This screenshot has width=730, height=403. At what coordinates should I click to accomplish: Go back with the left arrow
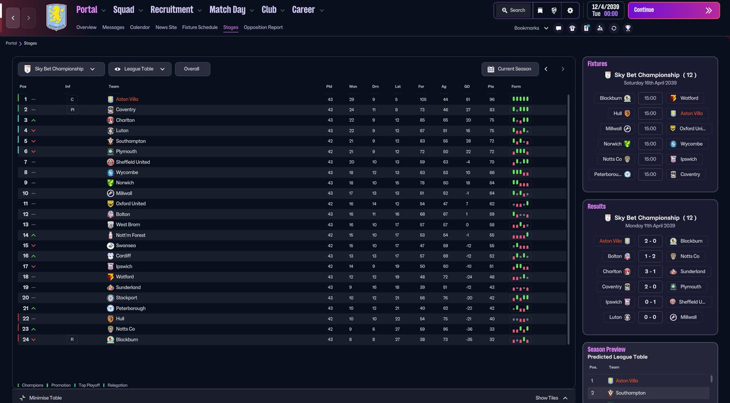pyautogui.click(x=13, y=18)
